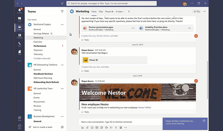Switch to the Power BI tab
This screenshot has width=223, height=131.
(x=109, y=12)
